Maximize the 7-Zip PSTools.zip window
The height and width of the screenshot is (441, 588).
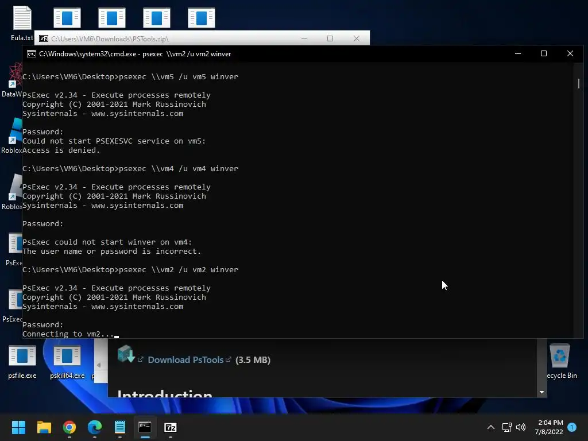click(x=330, y=38)
